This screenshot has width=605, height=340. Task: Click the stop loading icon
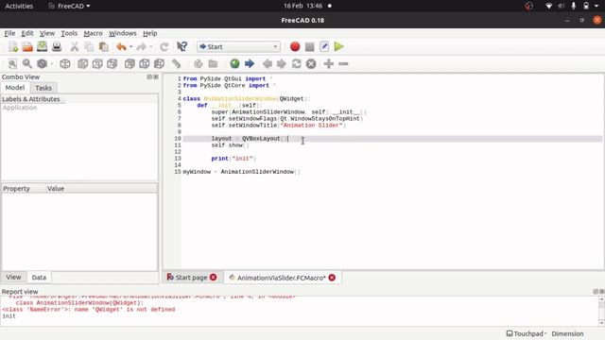point(311,63)
